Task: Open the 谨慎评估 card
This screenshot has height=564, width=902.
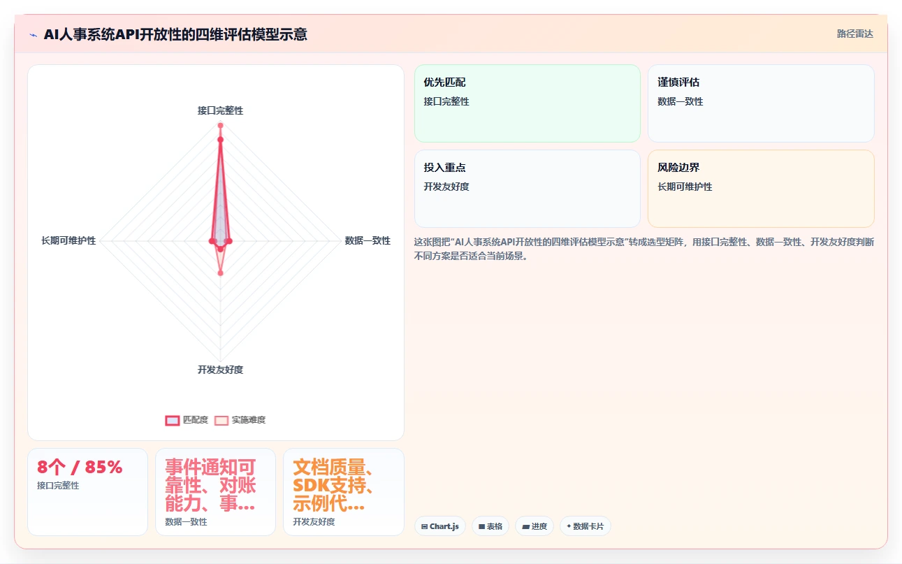Action: click(x=761, y=103)
